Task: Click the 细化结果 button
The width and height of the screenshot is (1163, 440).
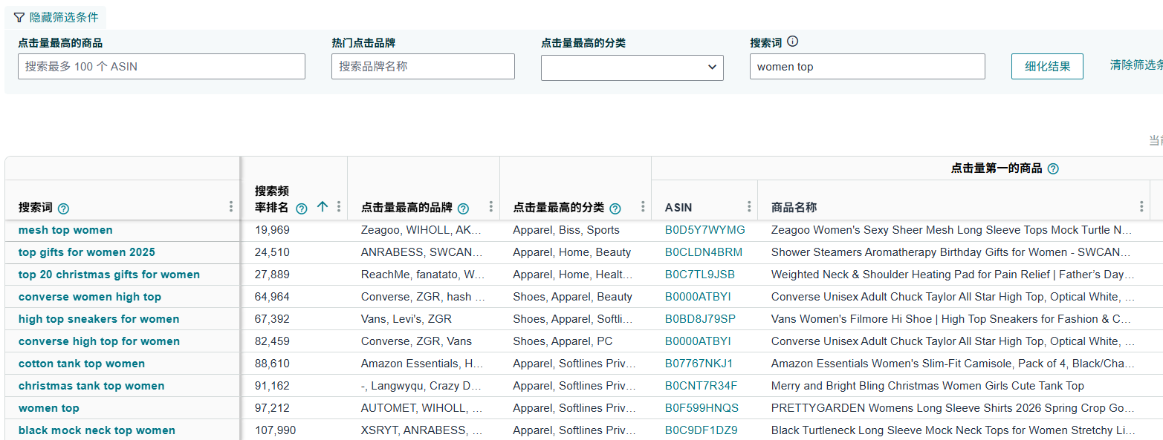Action: [x=1047, y=66]
